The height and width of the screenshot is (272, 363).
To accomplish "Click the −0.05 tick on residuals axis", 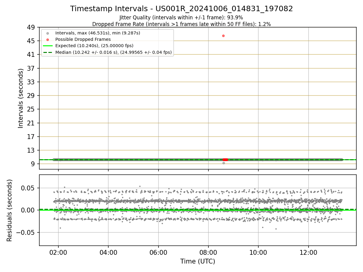I will pyautogui.click(x=26, y=232).
